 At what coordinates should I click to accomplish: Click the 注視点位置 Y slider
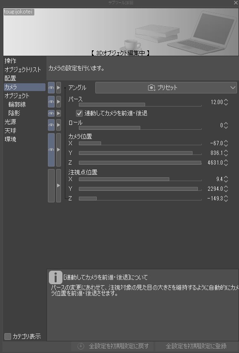point(140,189)
